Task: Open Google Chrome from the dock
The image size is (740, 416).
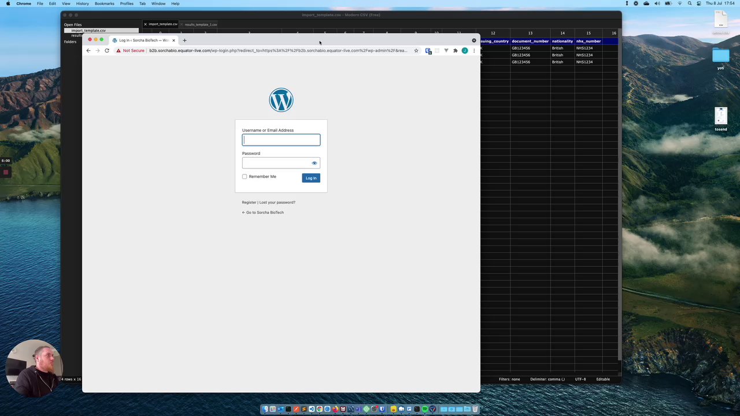Action: pos(319,409)
